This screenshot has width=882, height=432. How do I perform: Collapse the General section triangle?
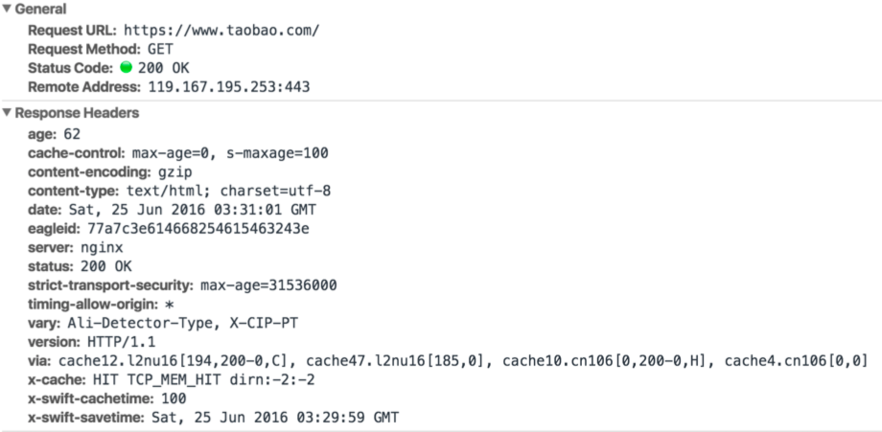(x=7, y=9)
